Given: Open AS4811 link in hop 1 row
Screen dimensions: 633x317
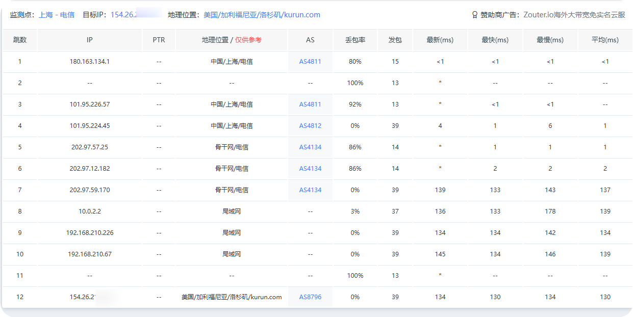Looking at the screenshot, I should point(310,62).
